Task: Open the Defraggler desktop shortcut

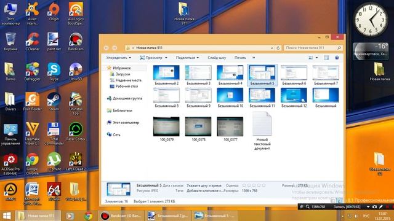Action: (32, 72)
